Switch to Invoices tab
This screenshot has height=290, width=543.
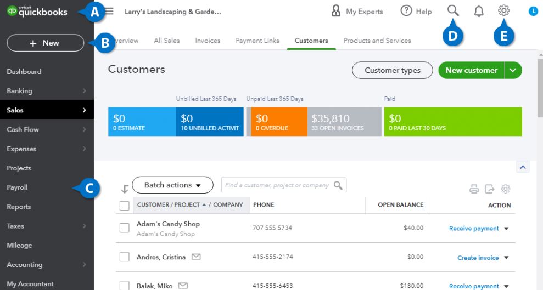click(208, 41)
